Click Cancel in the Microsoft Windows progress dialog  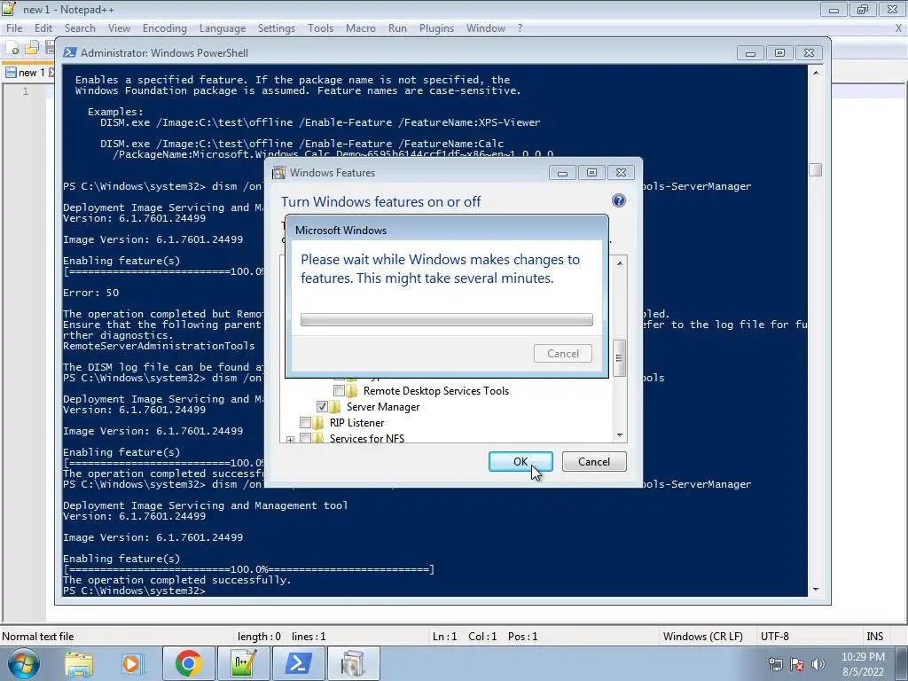(563, 353)
